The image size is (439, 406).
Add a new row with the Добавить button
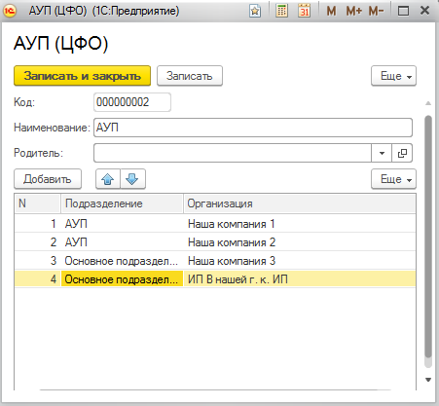pyautogui.click(x=48, y=179)
